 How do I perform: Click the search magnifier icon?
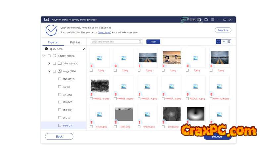click(x=140, y=42)
